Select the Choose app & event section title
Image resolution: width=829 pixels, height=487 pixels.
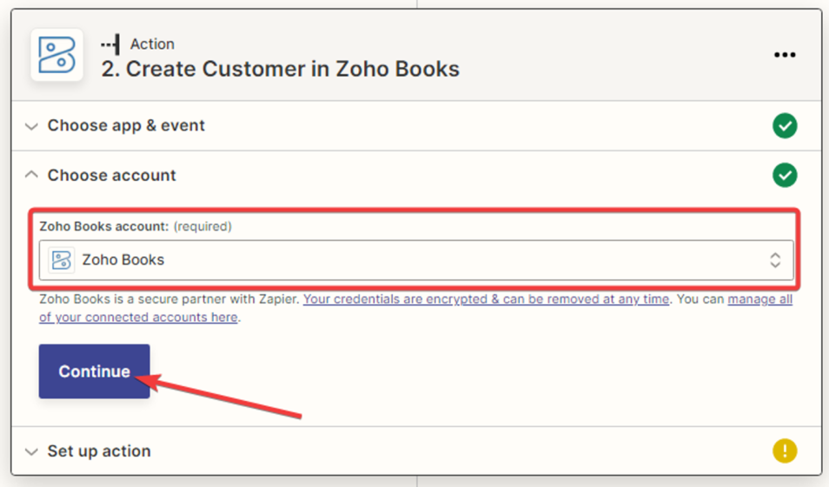[x=126, y=126]
